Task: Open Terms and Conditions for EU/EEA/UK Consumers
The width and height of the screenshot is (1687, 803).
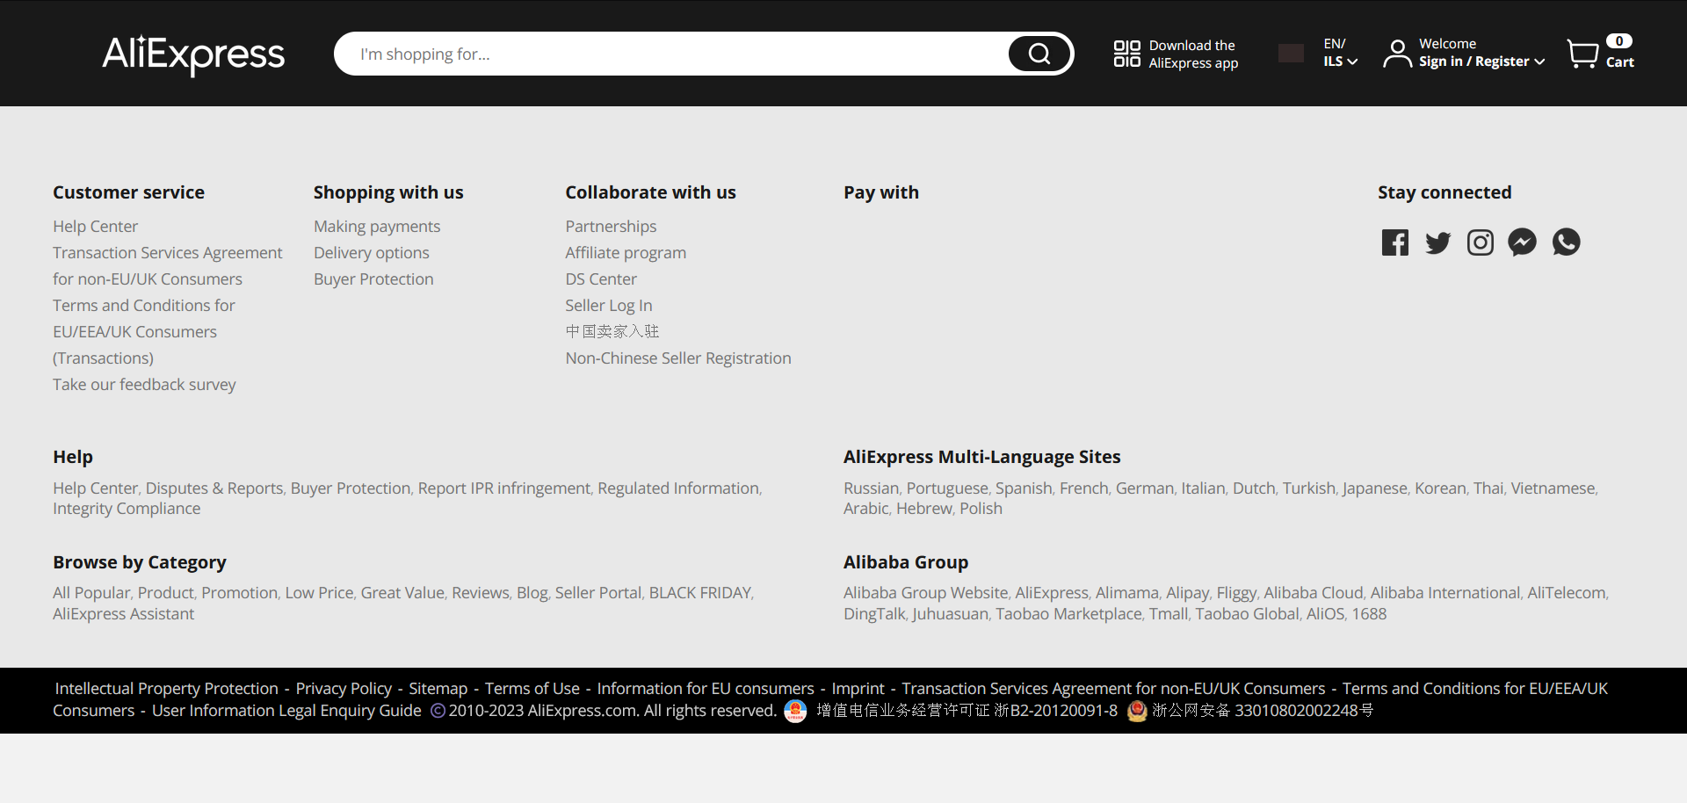Action: coord(144,332)
